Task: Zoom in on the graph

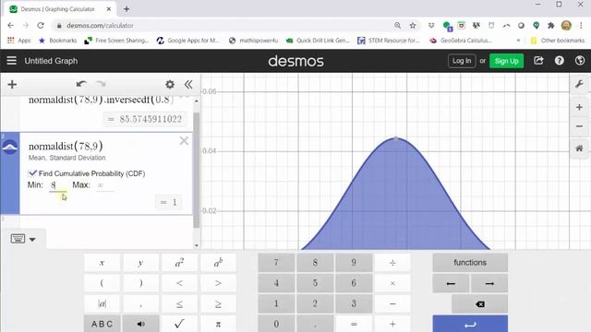Action: pyautogui.click(x=579, y=107)
